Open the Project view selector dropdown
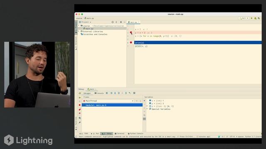 click(85, 22)
